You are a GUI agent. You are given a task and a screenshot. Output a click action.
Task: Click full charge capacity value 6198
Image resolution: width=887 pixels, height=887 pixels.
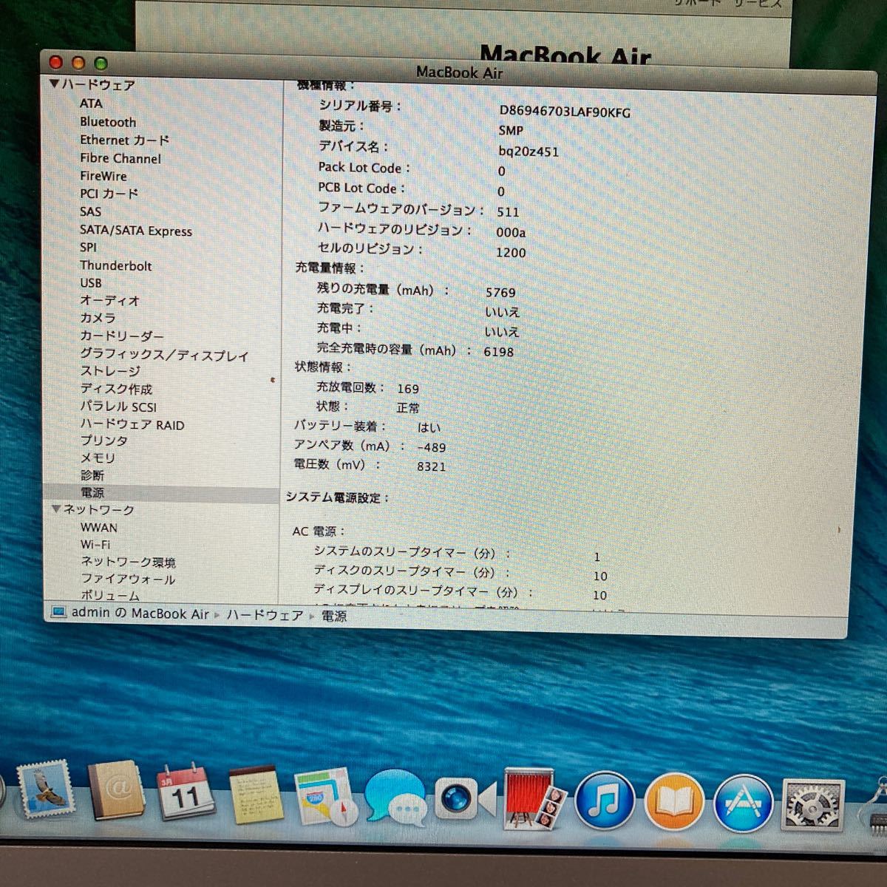(498, 352)
